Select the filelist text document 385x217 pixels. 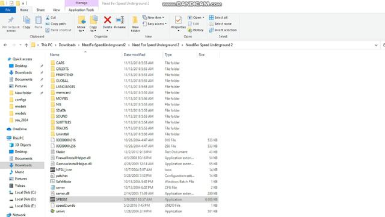[60, 152]
